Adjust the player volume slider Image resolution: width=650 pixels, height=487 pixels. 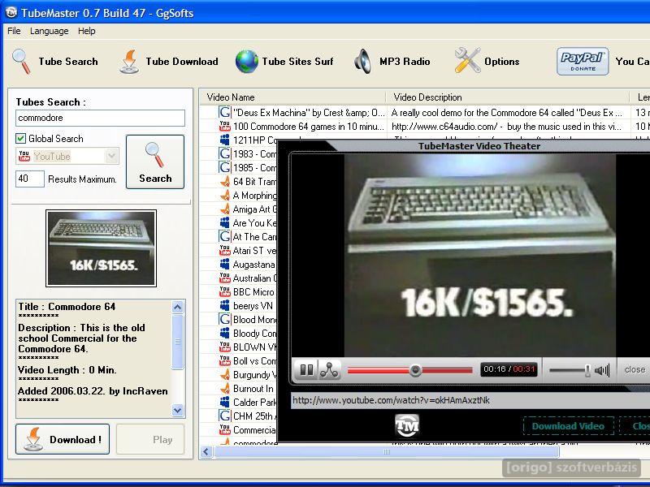pyautogui.click(x=570, y=370)
